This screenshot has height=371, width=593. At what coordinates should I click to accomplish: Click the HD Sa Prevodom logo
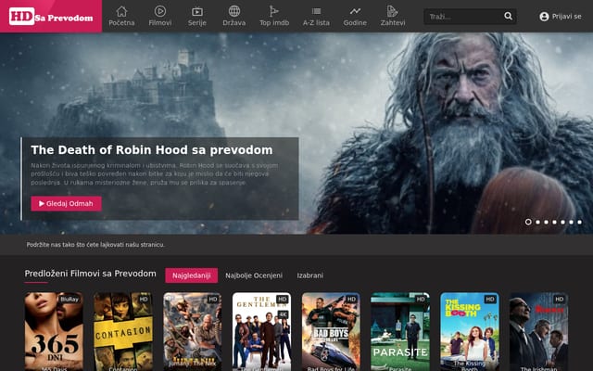tap(51, 17)
